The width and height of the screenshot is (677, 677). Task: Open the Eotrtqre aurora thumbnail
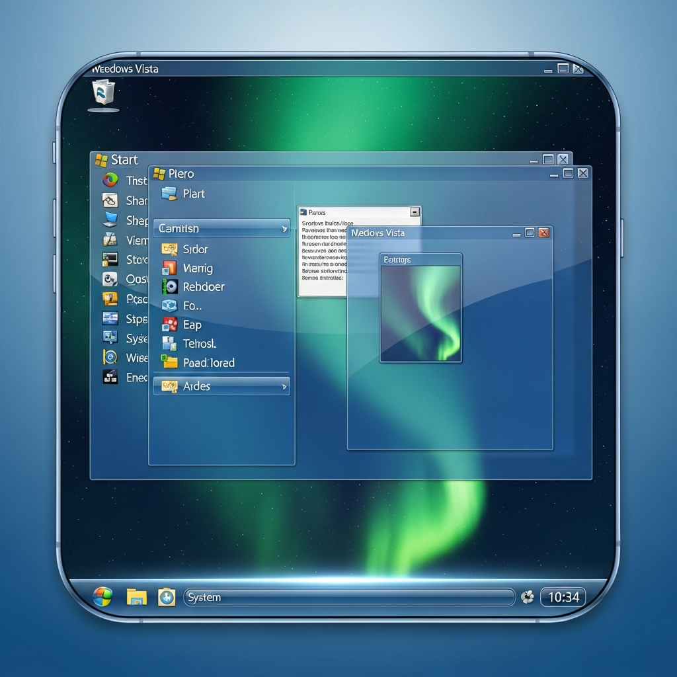coord(420,313)
